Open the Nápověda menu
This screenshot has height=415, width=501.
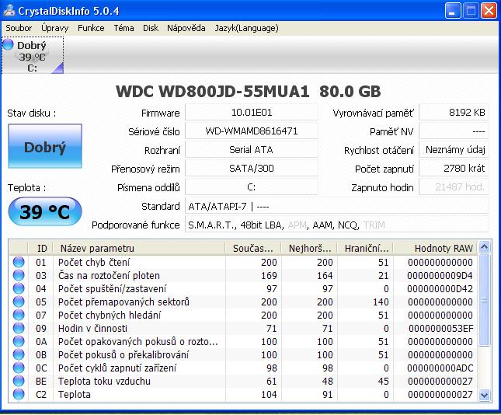pyautogui.click(x=186, y=28)
